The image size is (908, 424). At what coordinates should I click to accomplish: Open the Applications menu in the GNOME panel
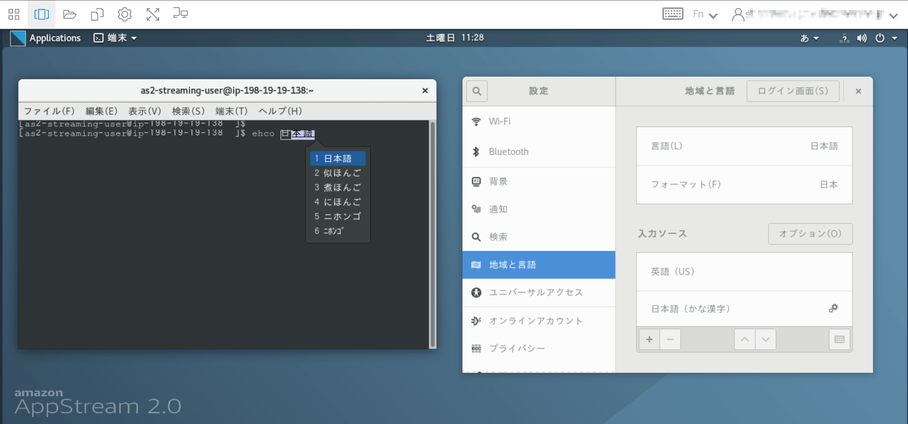(55, 38)
